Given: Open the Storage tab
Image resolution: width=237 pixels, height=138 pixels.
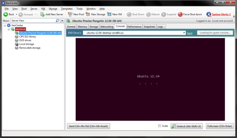Looking at the screenshot, I should point(94,26).
